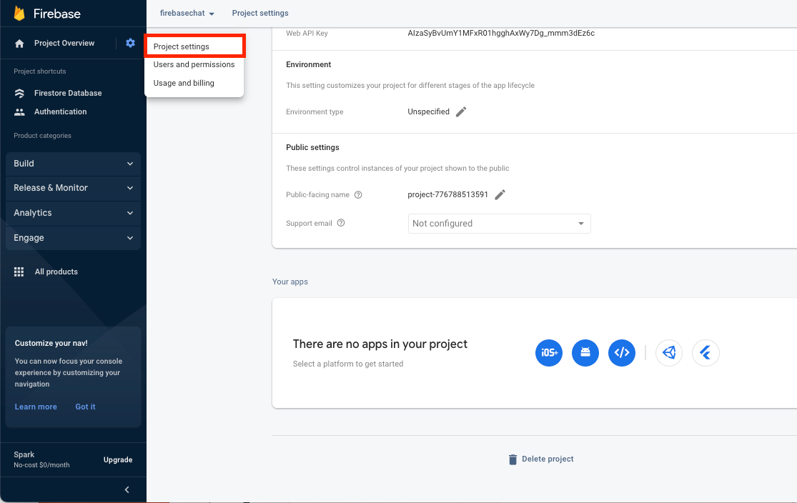Expand the Analytics category
The image size is (797, 503).
click(73, 213)
